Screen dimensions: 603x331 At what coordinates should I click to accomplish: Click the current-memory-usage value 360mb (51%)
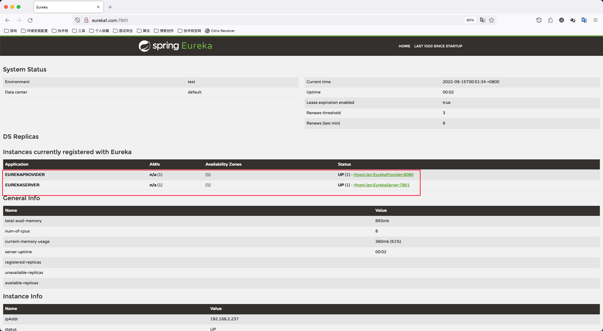388,241
